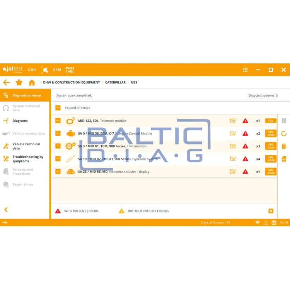Image resolution: width=290 pixels, height=290 pixels.
Task: Open the apps grid icon
Action: [x=245, y=70]
